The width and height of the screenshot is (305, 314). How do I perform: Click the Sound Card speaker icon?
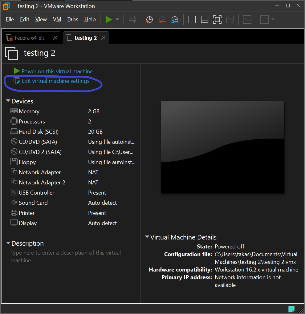coord(14,202)
